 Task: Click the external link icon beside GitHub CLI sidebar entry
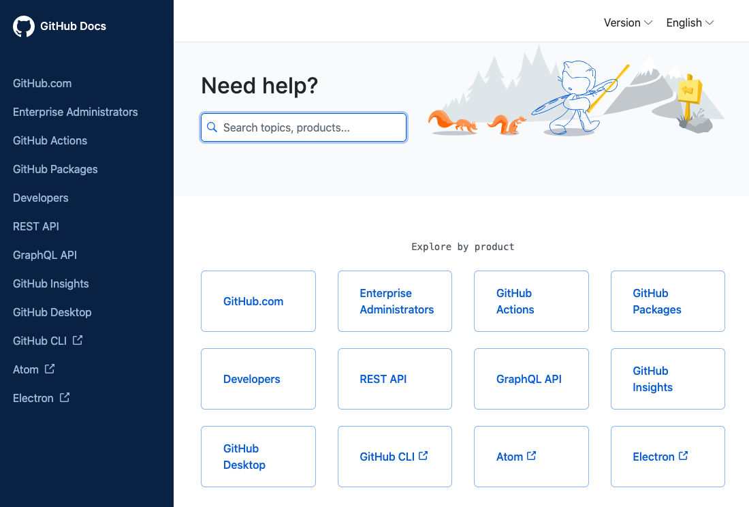pos(77,339)
